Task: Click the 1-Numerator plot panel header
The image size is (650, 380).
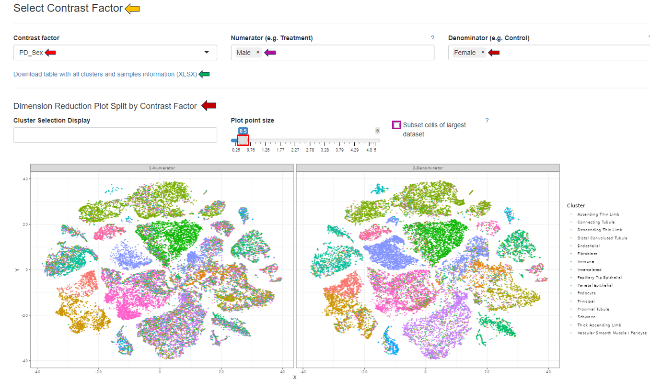Action: pos(162,168)
